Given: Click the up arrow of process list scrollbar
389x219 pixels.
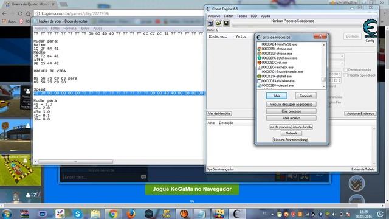Looking at the screenshot, I should click(x=323, y=45).
